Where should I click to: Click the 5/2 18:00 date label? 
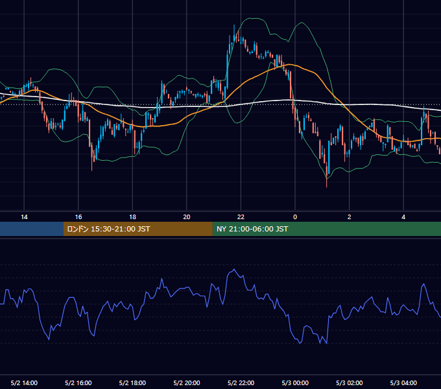click(132, 383)
